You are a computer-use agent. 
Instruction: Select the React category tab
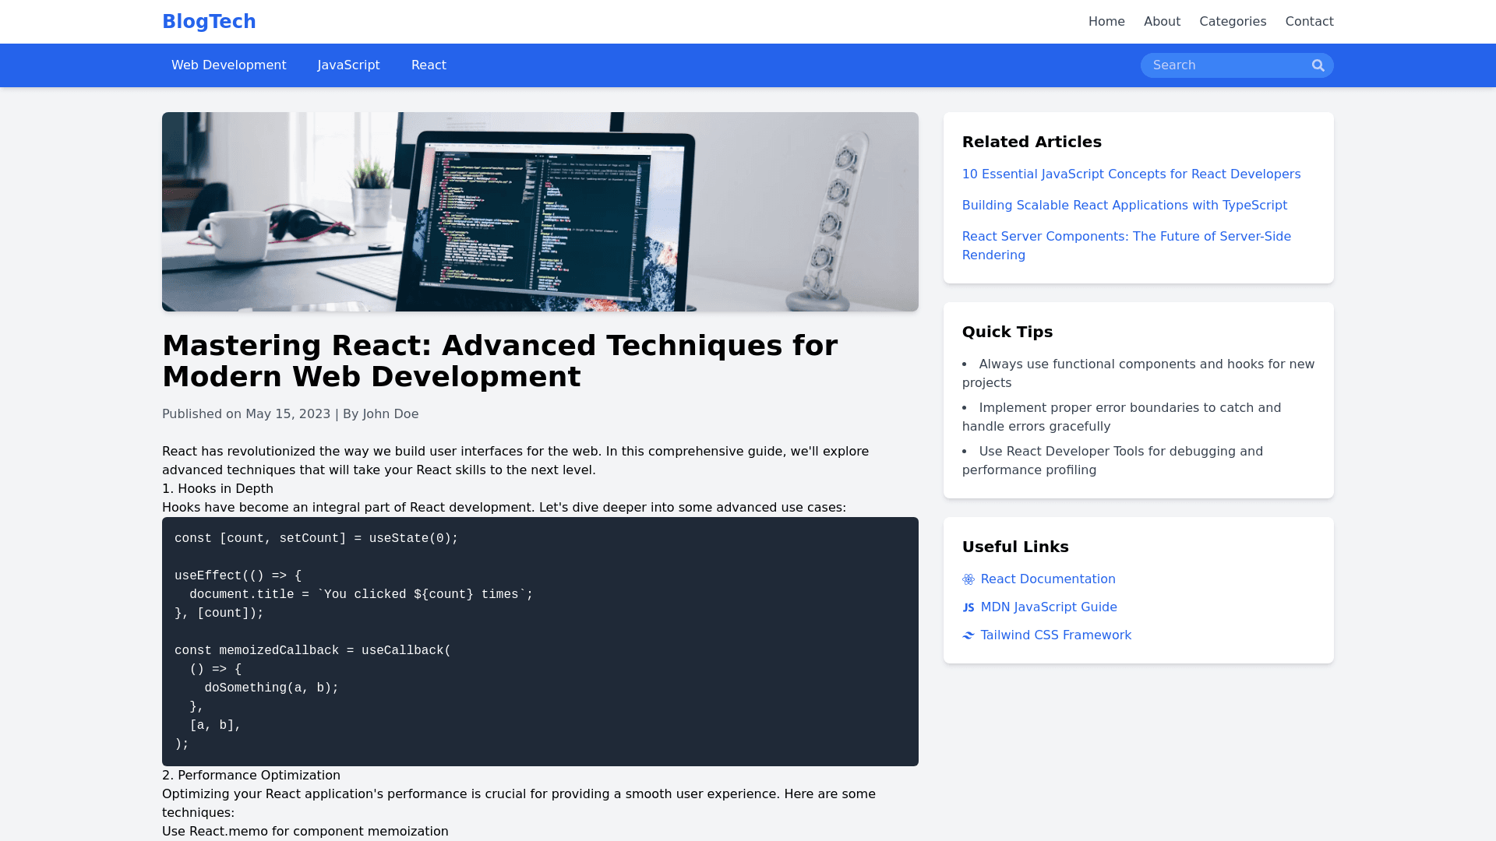click(429, 65)
